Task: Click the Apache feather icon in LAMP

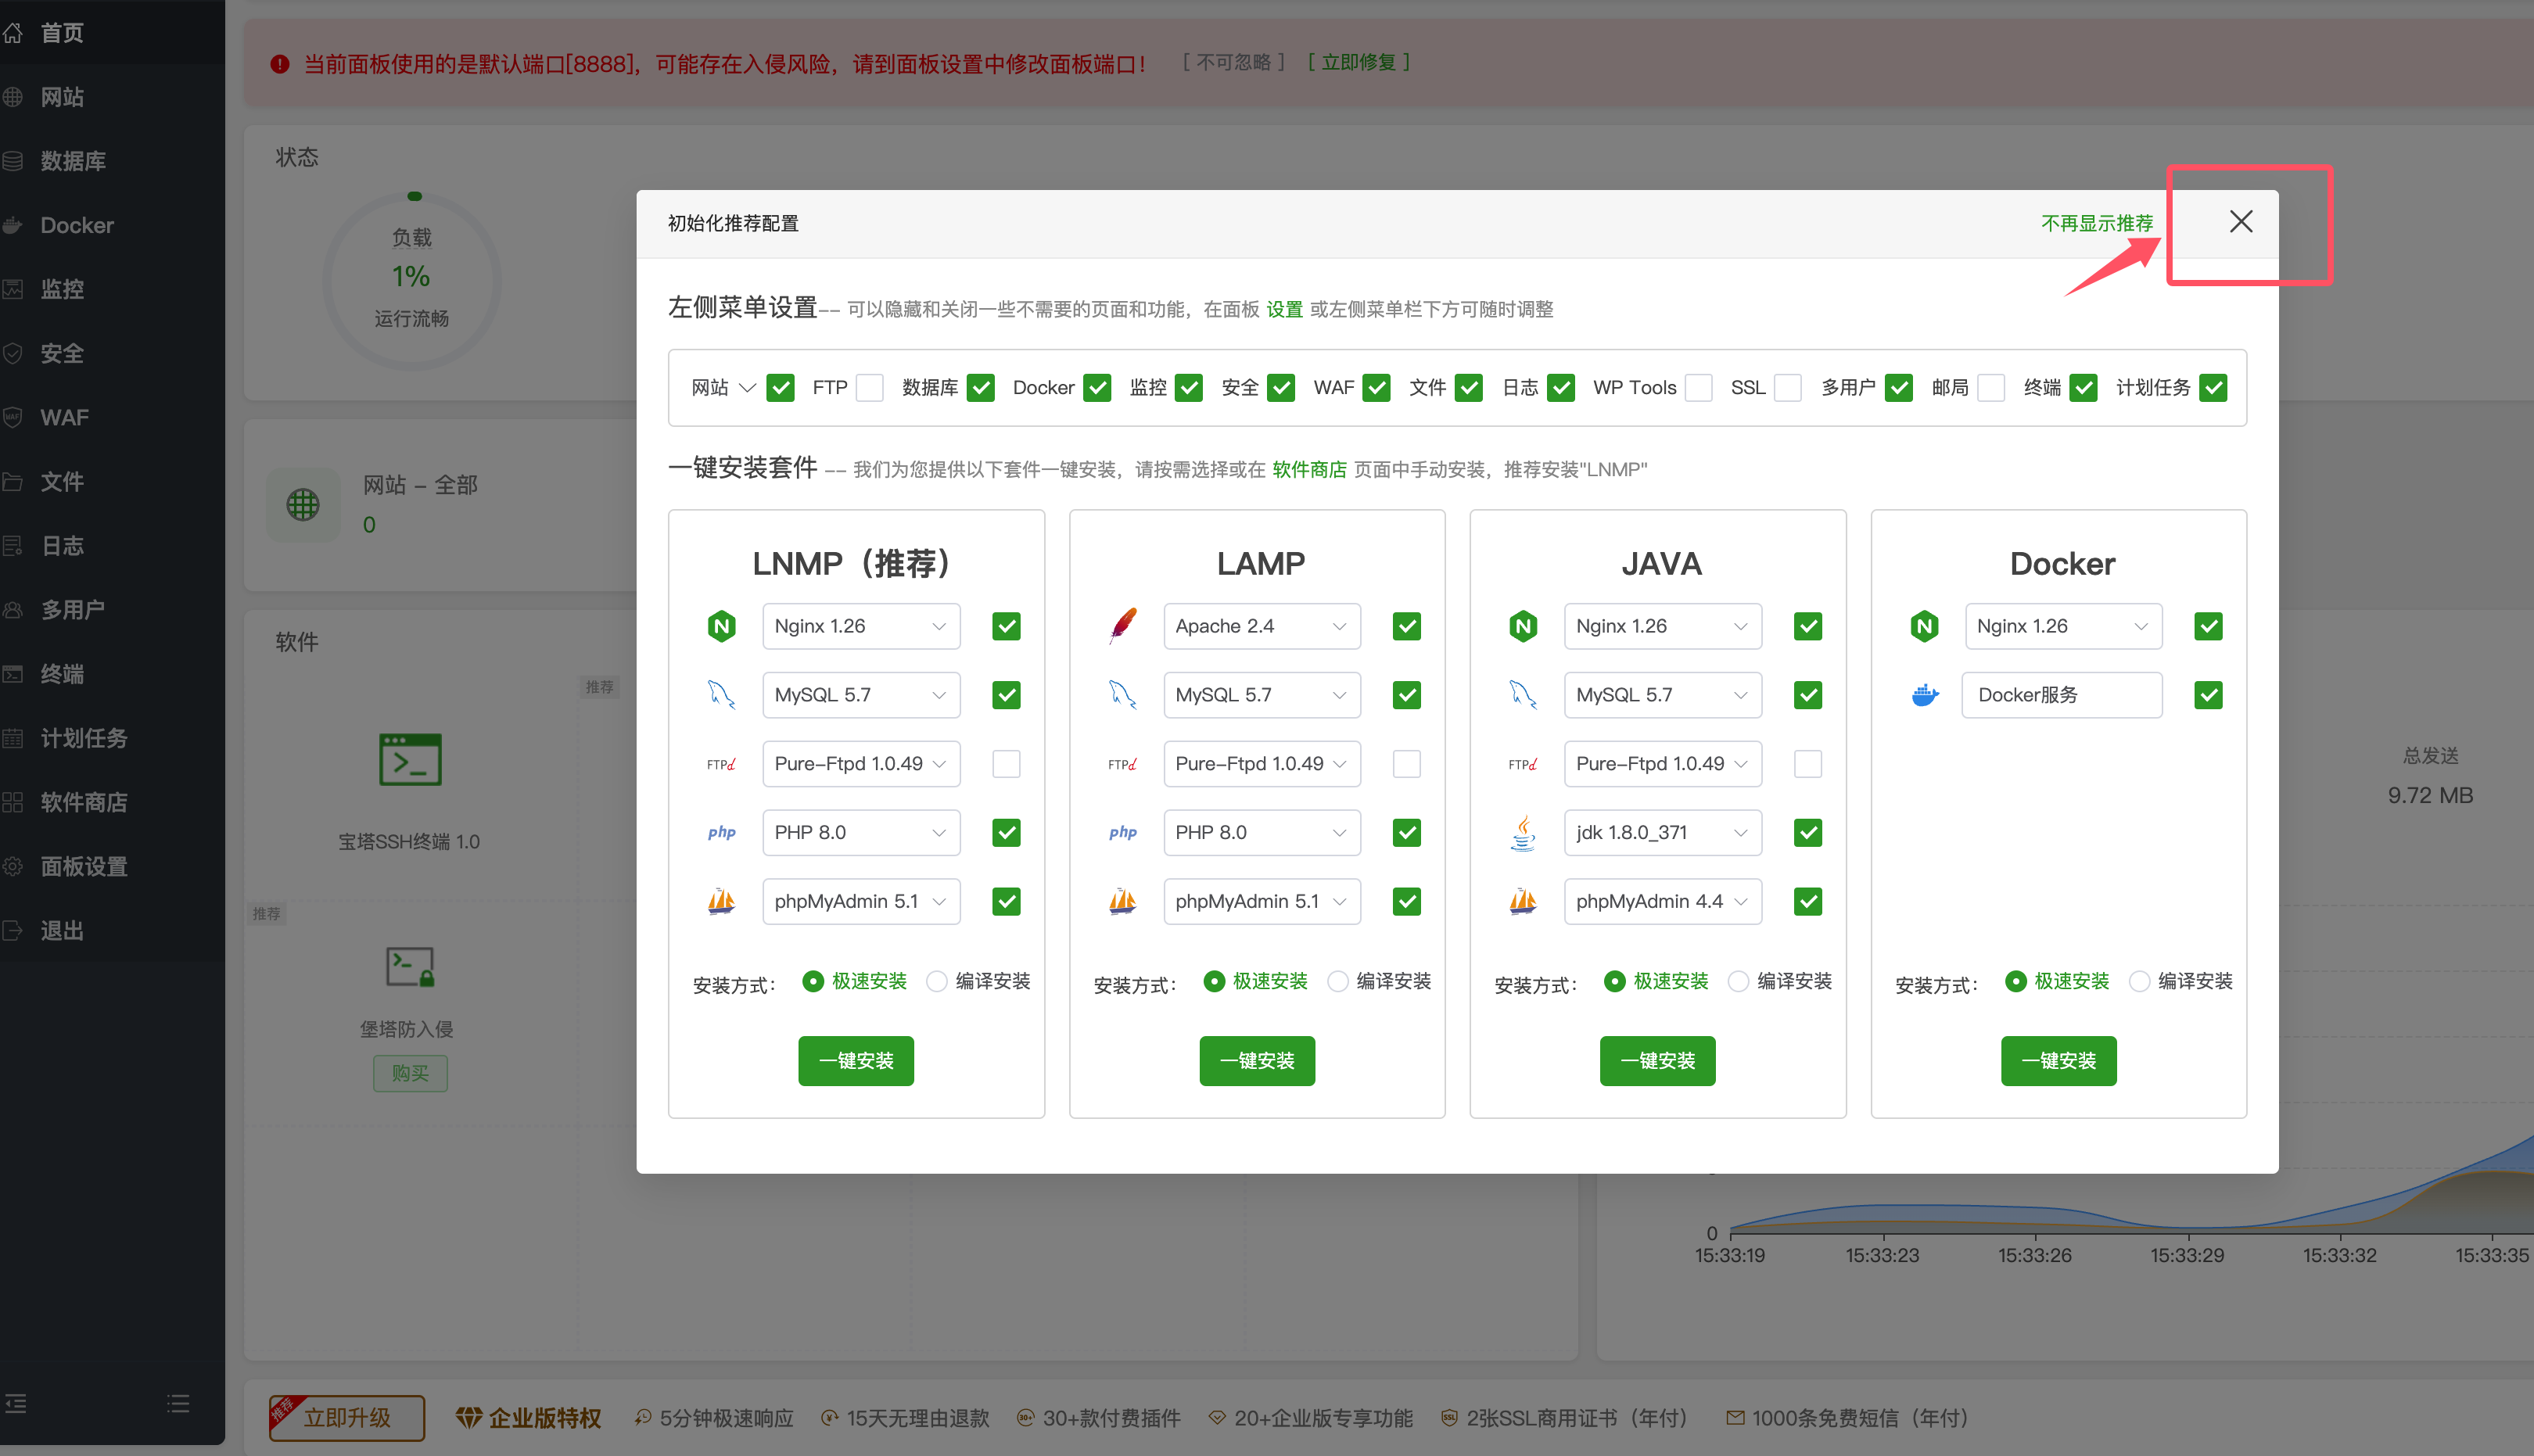Action: [x=1123, y=626]
